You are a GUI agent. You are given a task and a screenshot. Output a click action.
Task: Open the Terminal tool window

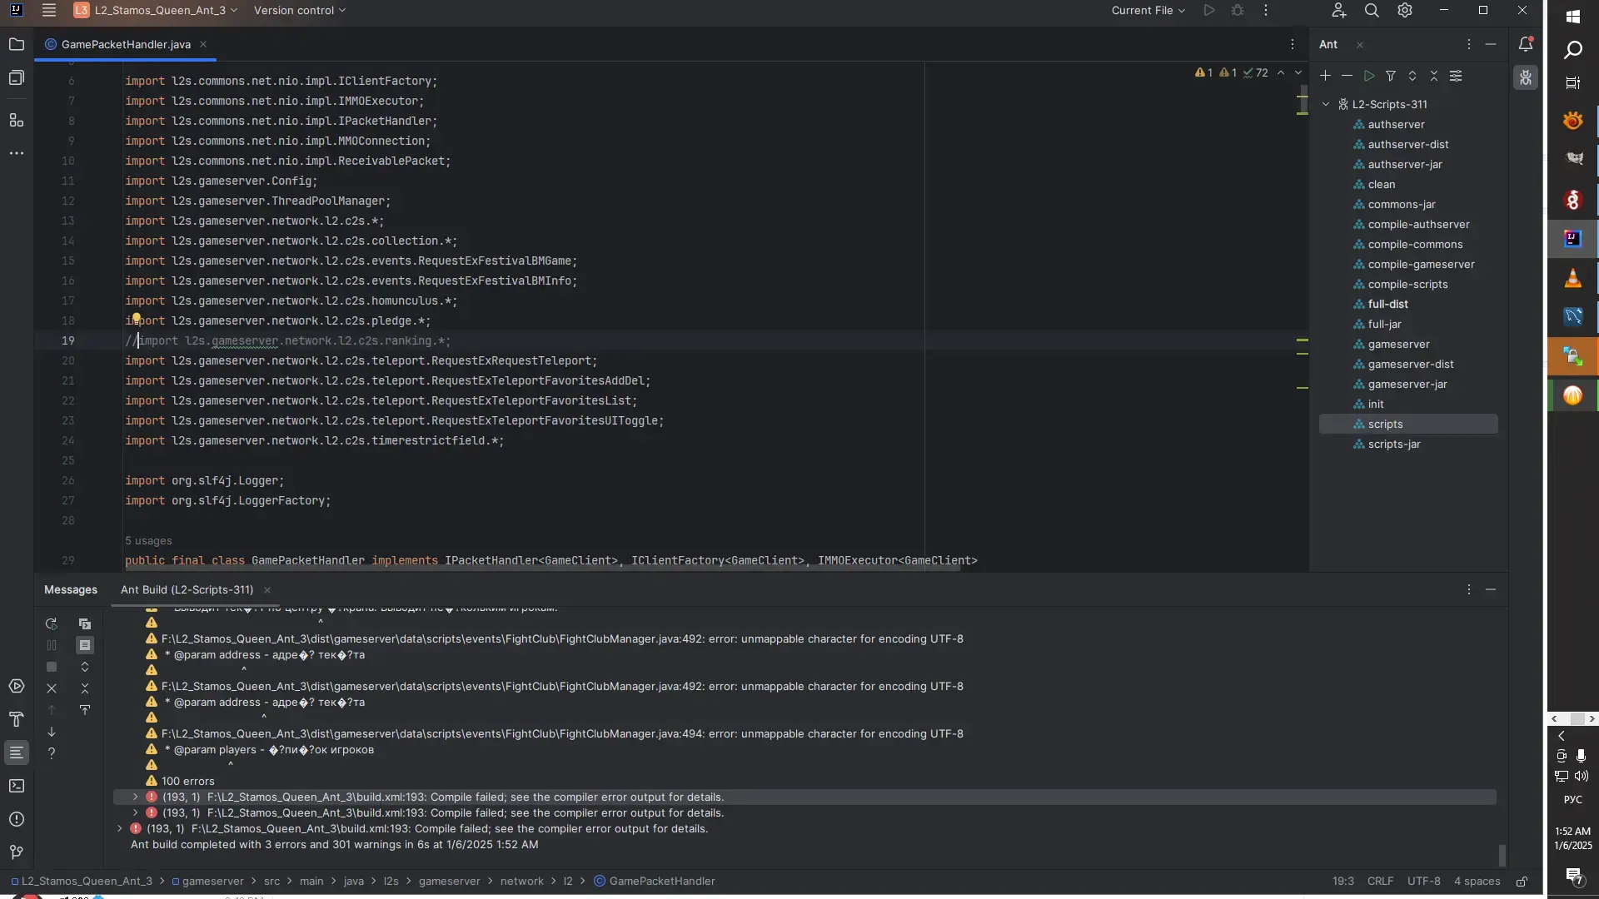click(x=17, y=786)
